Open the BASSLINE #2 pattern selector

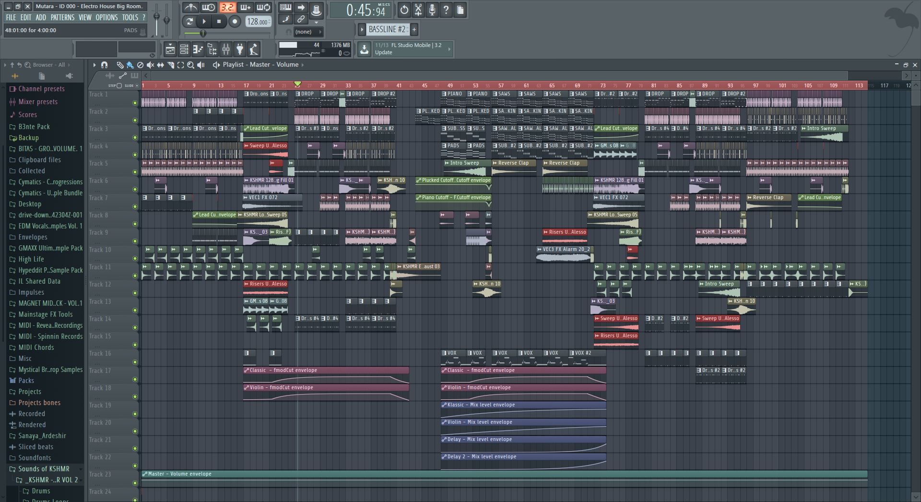click(x=387, y=30)
